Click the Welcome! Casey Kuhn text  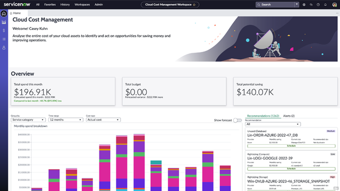pyautogui.click(x=30, y=29)
